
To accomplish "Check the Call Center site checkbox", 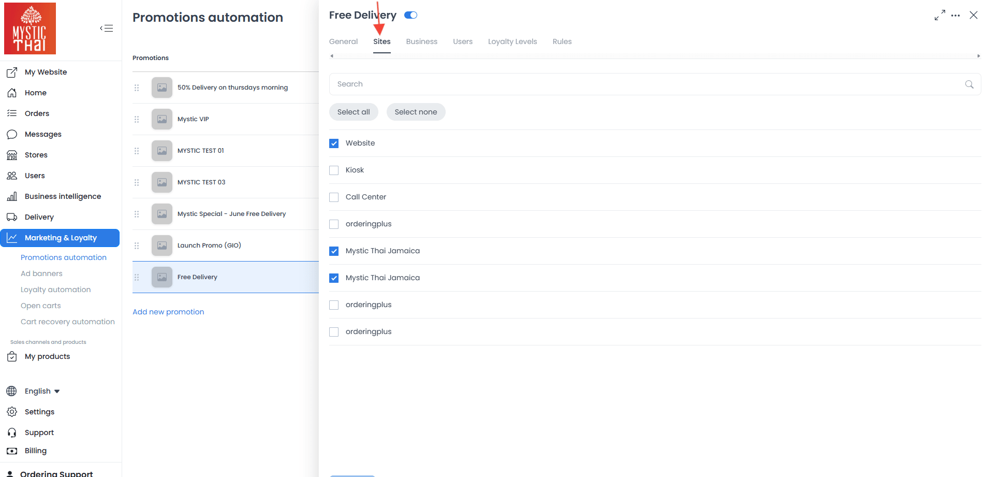I will [334, 197].
